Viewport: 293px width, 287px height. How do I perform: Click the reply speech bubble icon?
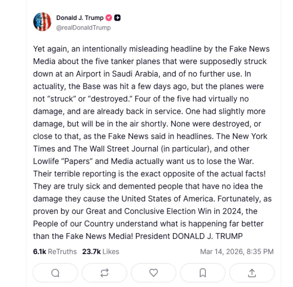pos(55,273)
